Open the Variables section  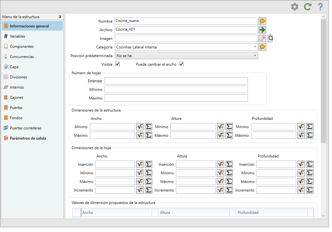[32, 36]
